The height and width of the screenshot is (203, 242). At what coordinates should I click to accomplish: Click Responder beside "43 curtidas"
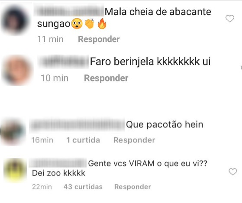coord(132,187)
